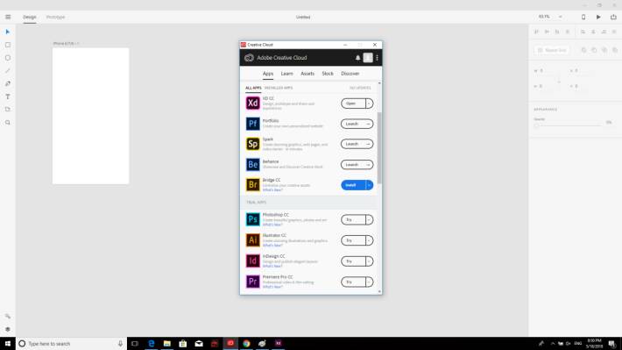
Task: Click the Illustrator Ai app icon
Action: 252,240
